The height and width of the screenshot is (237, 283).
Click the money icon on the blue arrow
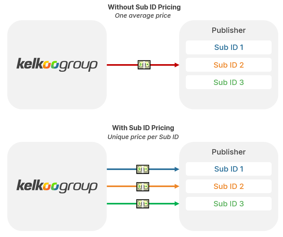tap(142, 169)
